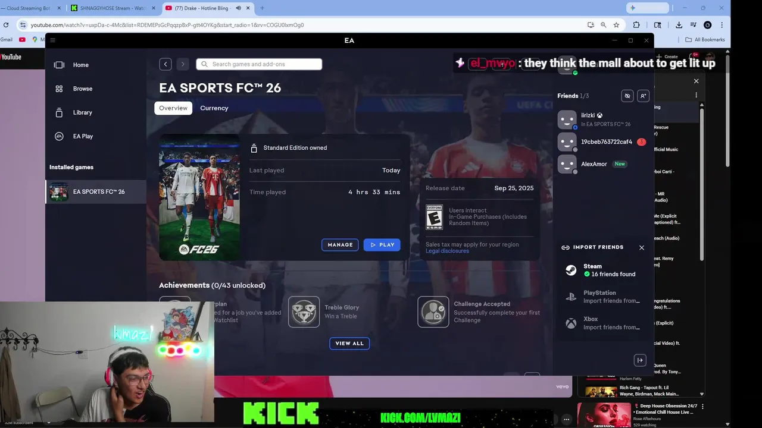Click the Challenge Accepted achievement icon
Screen dimensions: 762x428
(433, 312)
